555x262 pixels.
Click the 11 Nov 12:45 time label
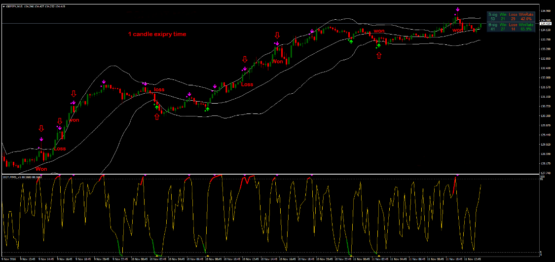coord(473,259)
